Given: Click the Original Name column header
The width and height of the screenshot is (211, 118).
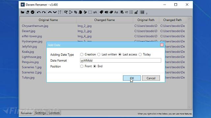Looking at the screenshot, I should (x=48, y=20).
